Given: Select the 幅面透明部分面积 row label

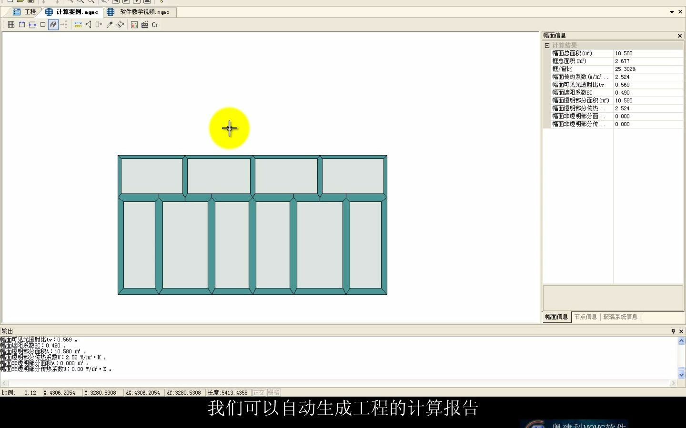Looking at the screenshot, I should [x=581, y=100].
